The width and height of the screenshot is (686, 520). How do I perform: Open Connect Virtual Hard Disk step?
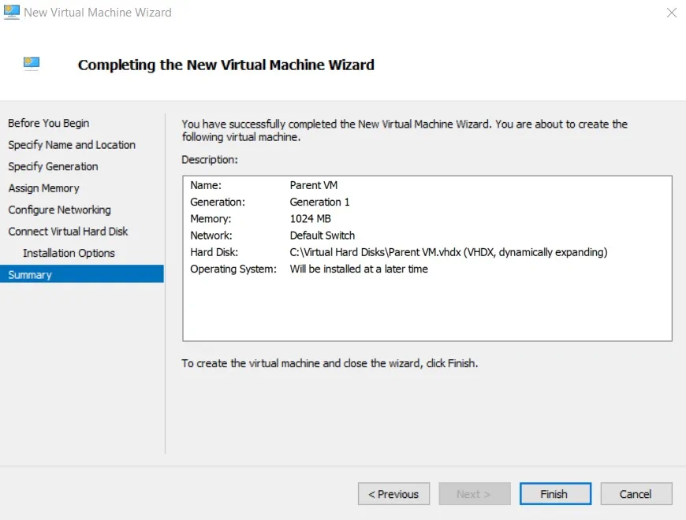tap(69, 232)
